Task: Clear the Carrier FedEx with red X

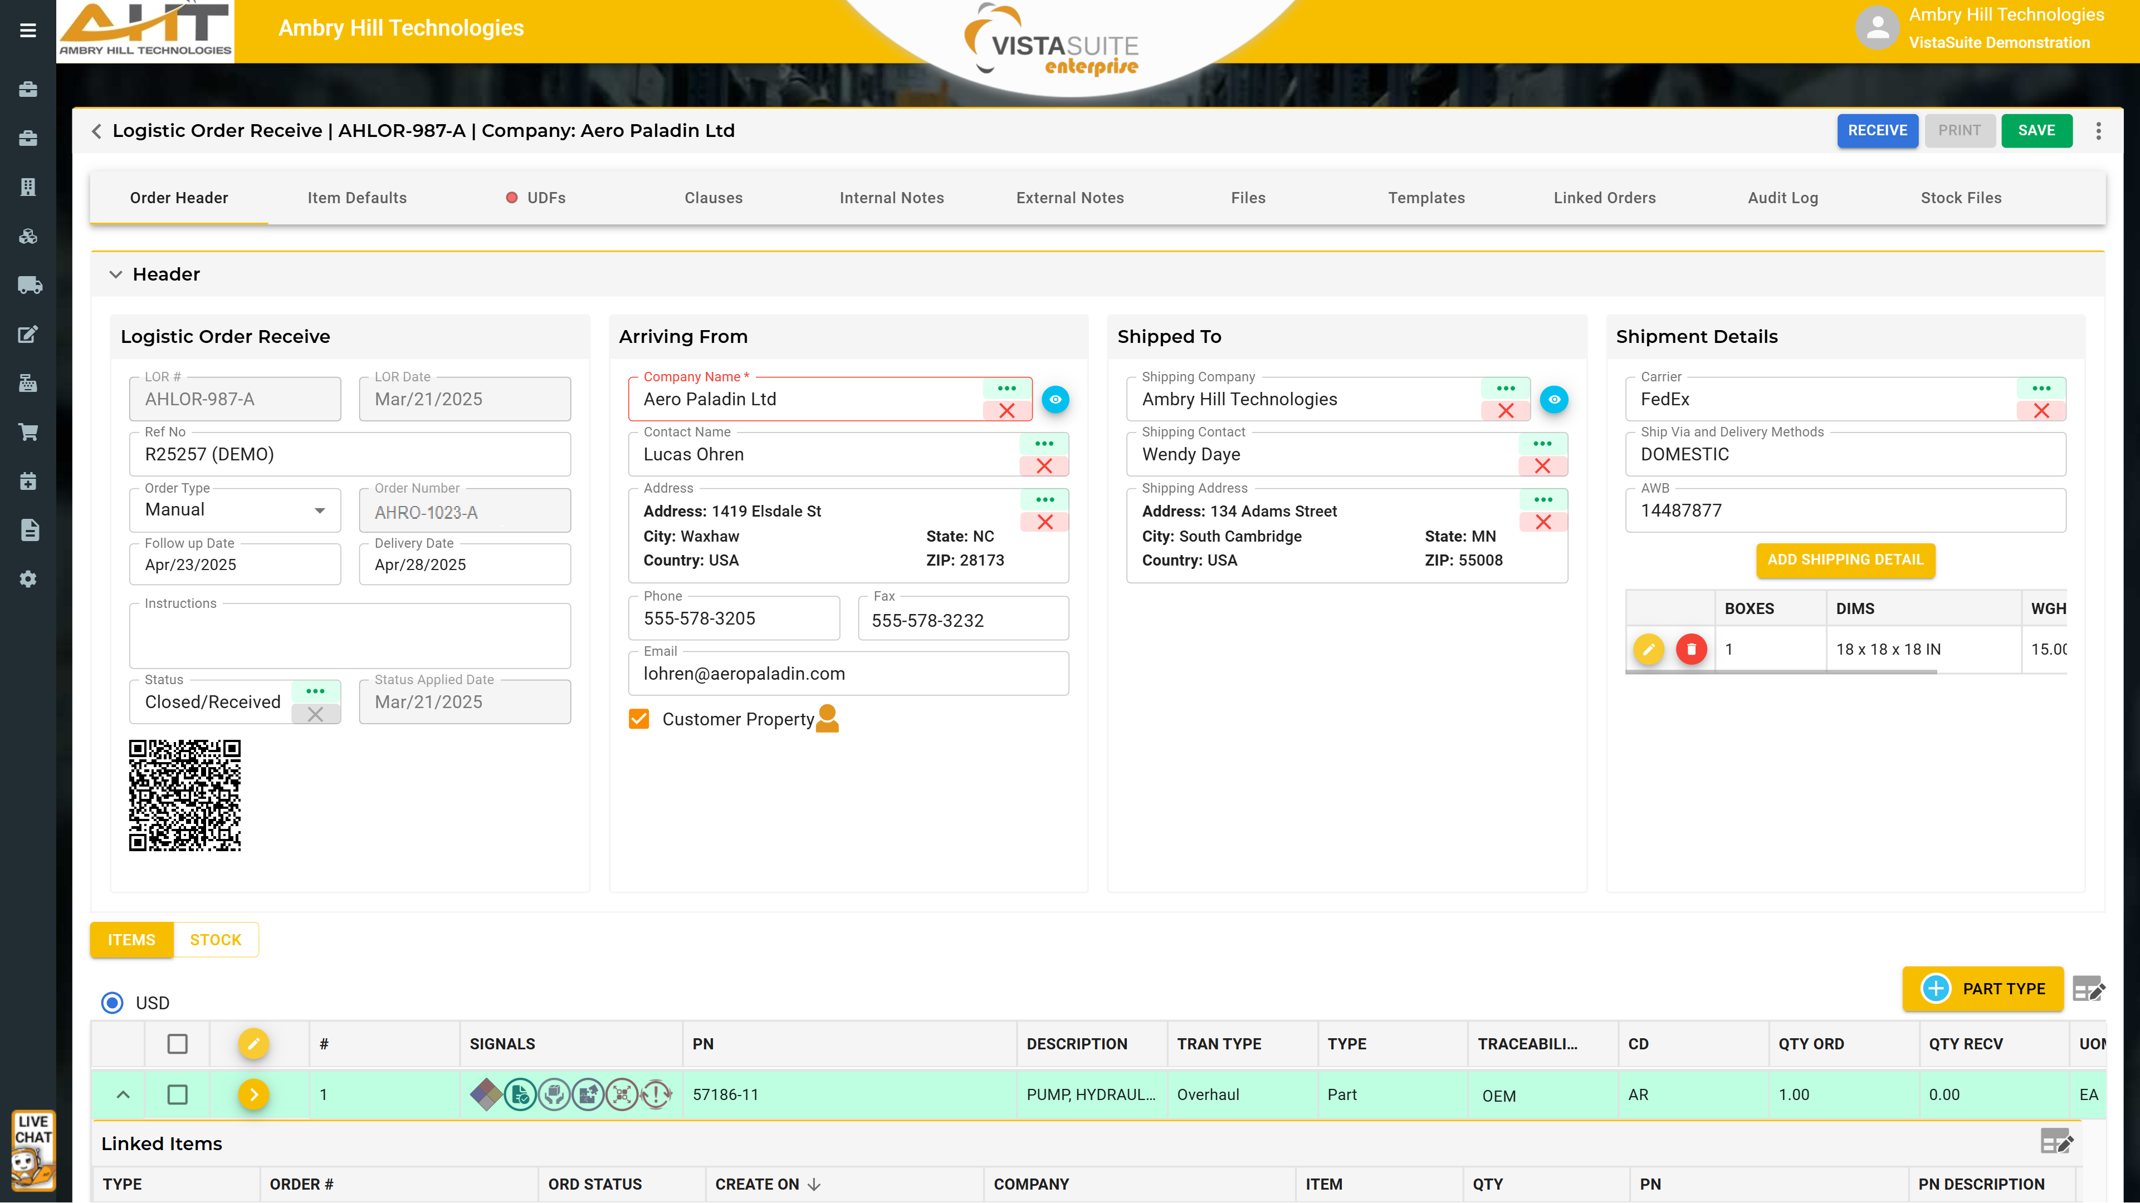Action: tap(2041, 411)
